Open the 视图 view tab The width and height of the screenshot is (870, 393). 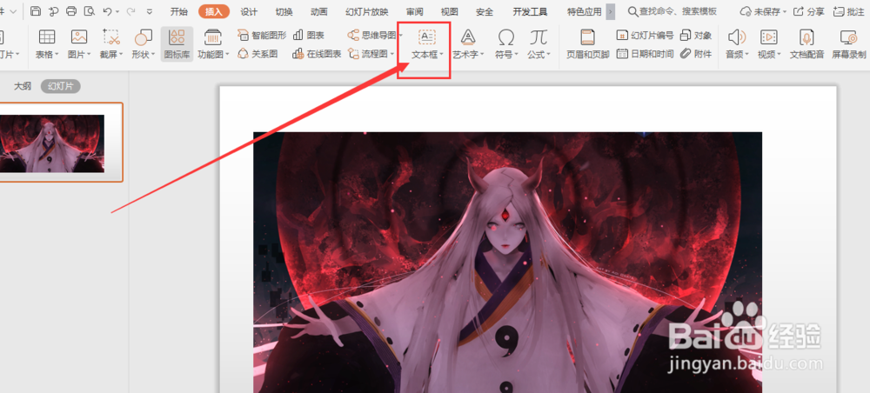[x=450, y=11]
